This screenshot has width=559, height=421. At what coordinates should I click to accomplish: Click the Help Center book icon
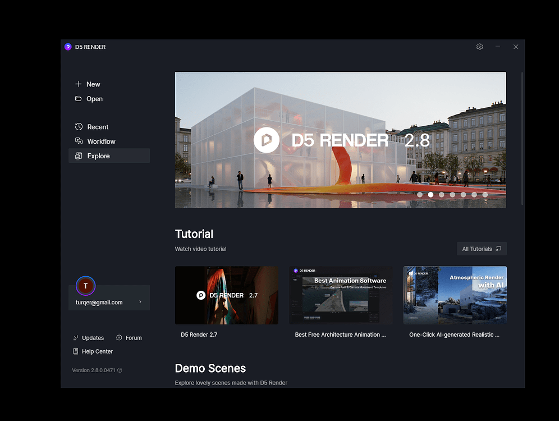coord(76,351)
